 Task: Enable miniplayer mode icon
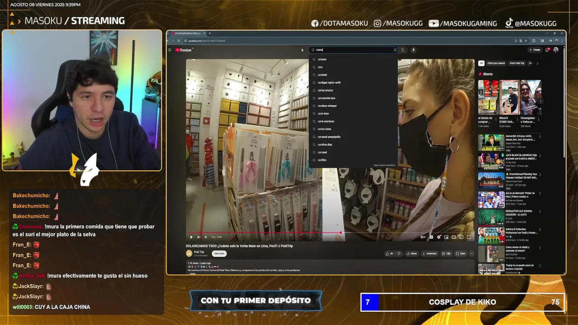[x=446, y=237]
